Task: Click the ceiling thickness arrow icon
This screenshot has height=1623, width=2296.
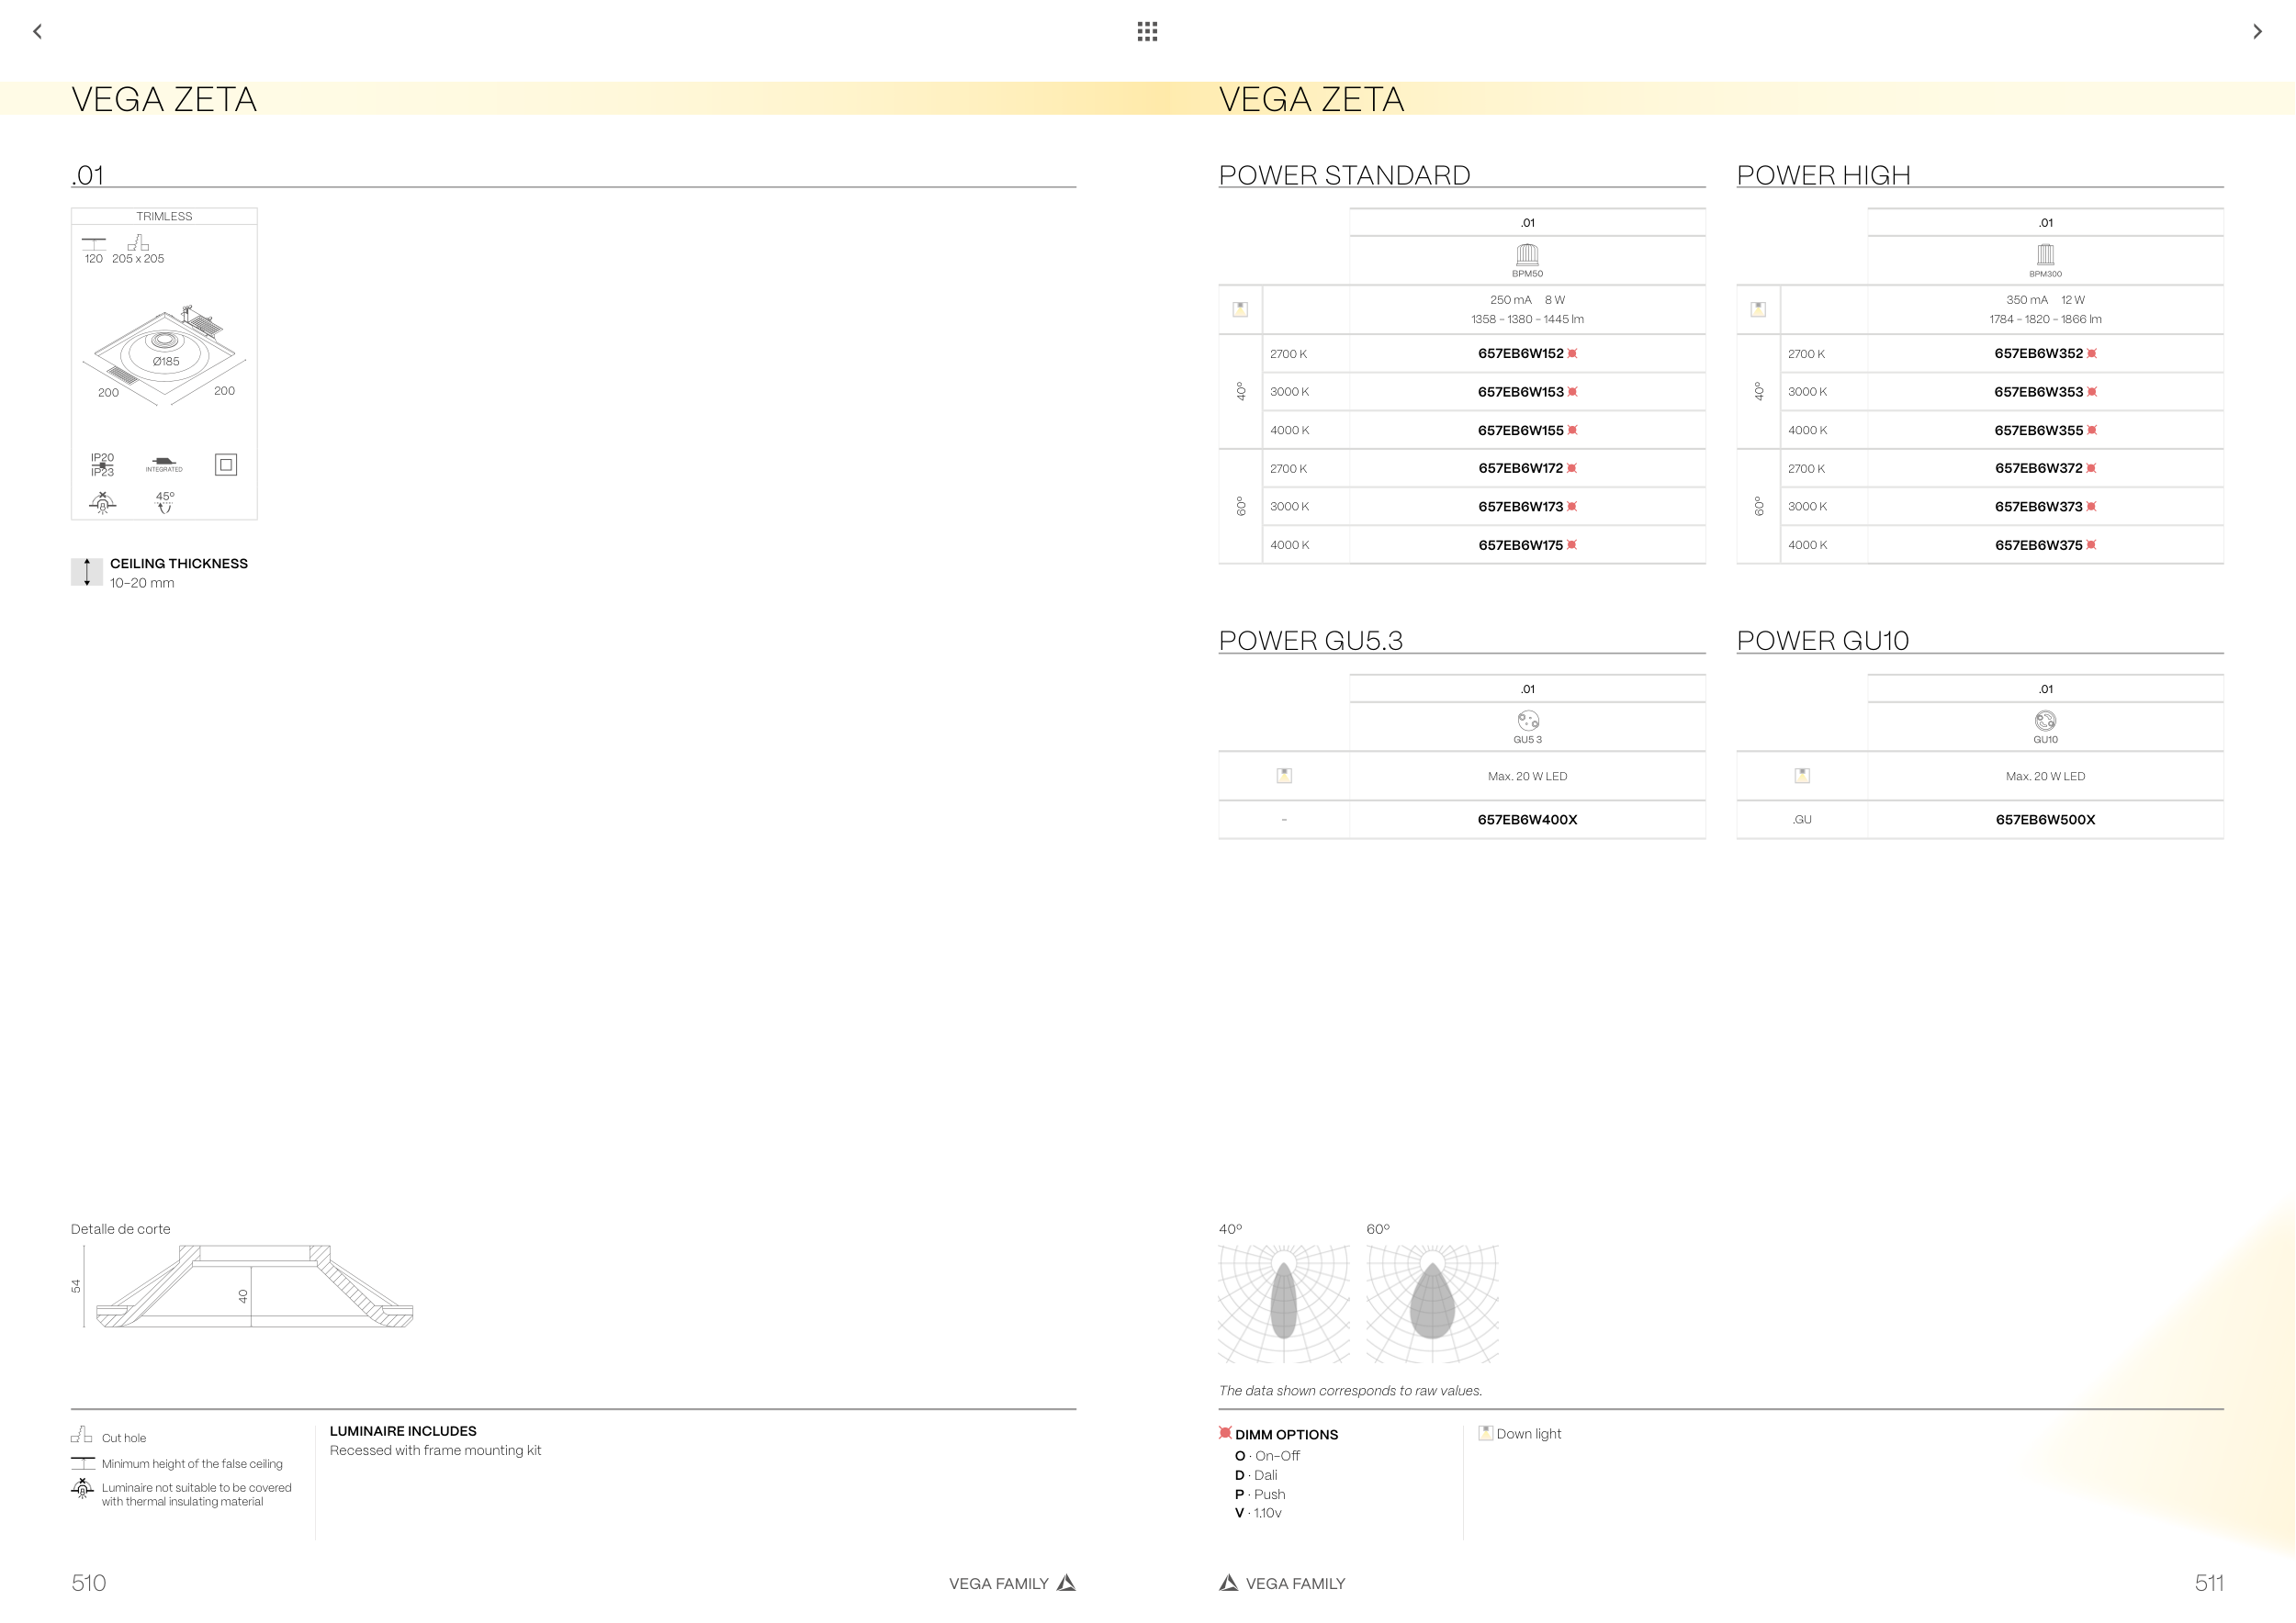Action: pyautogui.click(x=87, y=572)
